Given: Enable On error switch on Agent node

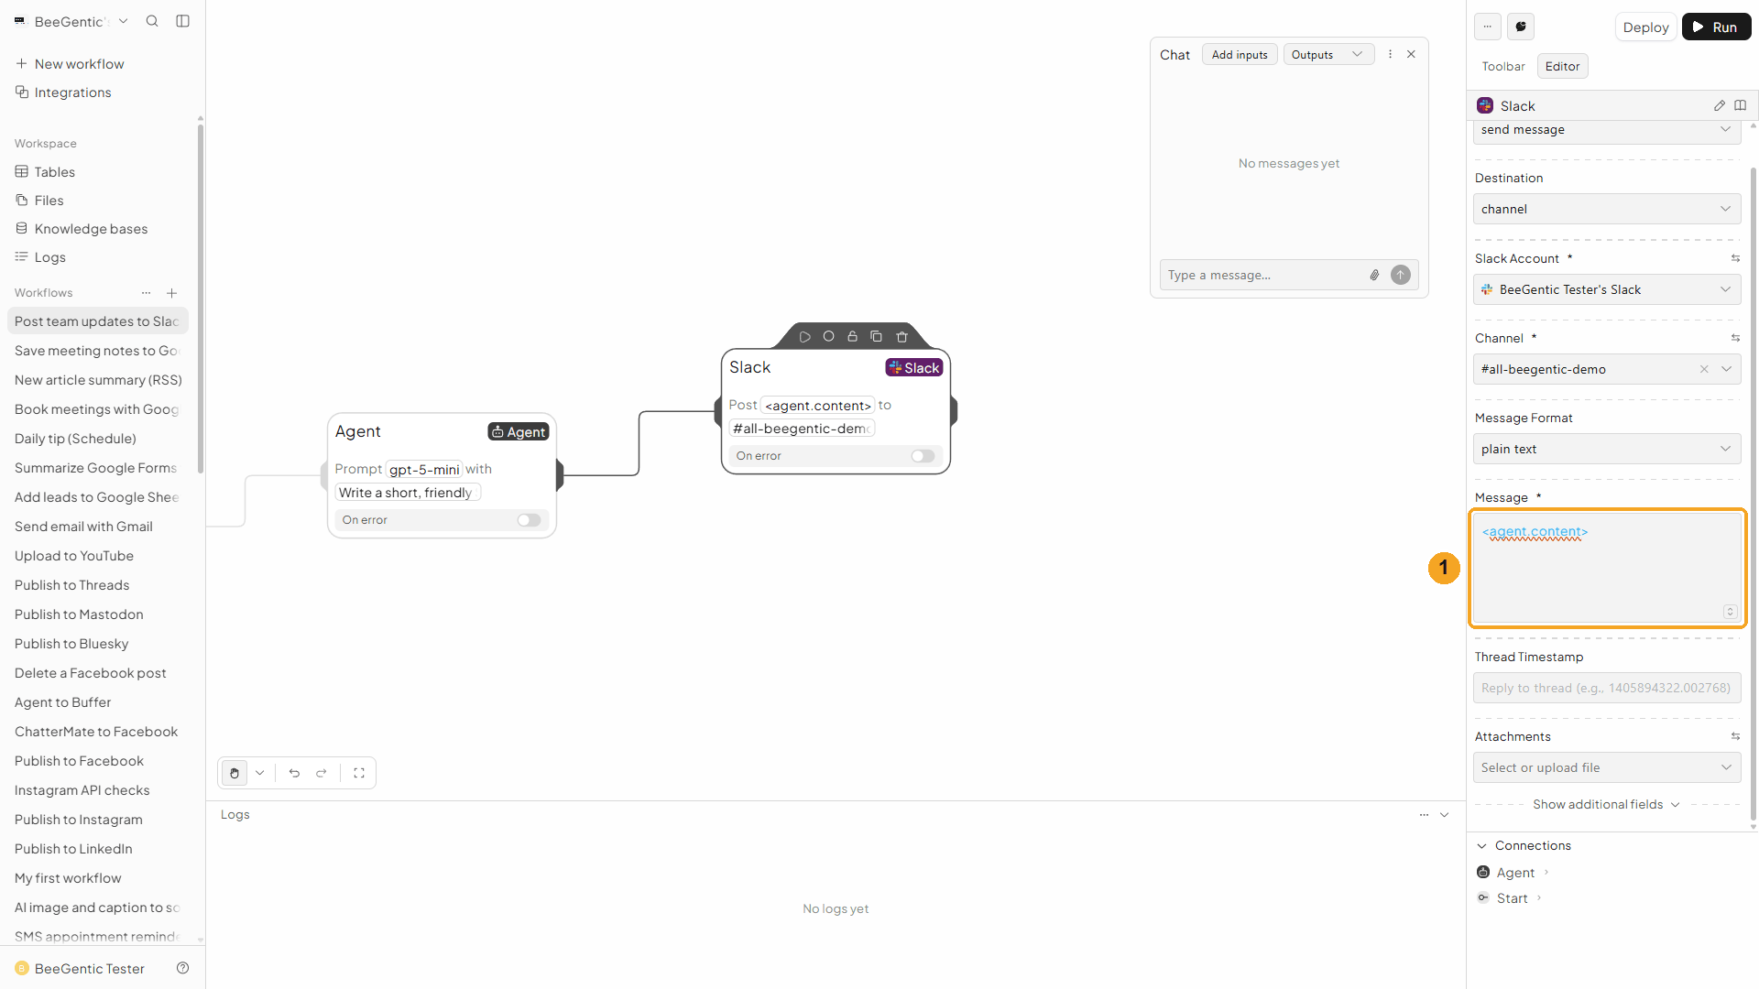Looking at the screenshot, I should [529, 520].
